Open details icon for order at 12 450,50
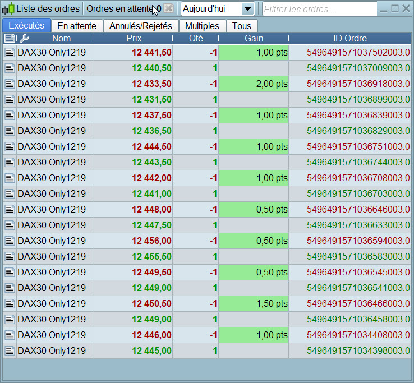This screenshot has width=414, height=383. pyautogui.click(x=10, y=303)
